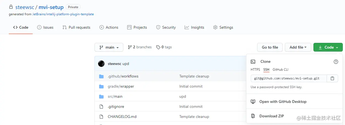Expand the Add file dropdown

[x=298, y=47]
